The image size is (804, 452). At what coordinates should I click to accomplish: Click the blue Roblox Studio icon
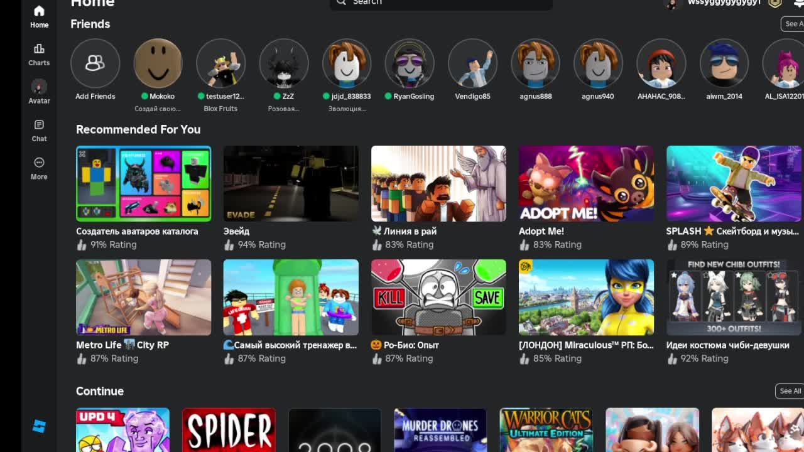tap(39, 426)
